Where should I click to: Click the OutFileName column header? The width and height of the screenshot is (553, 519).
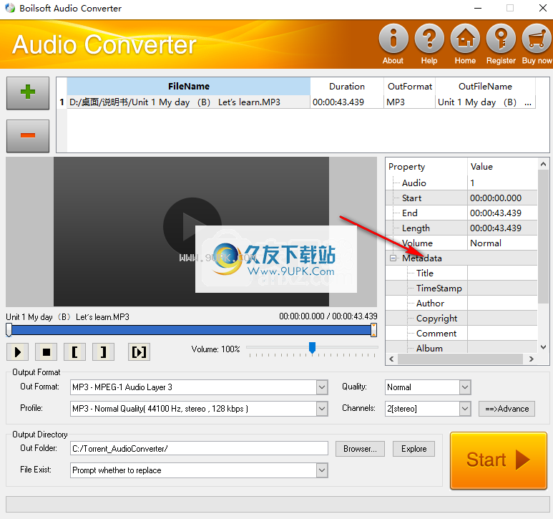click(485, 87)
